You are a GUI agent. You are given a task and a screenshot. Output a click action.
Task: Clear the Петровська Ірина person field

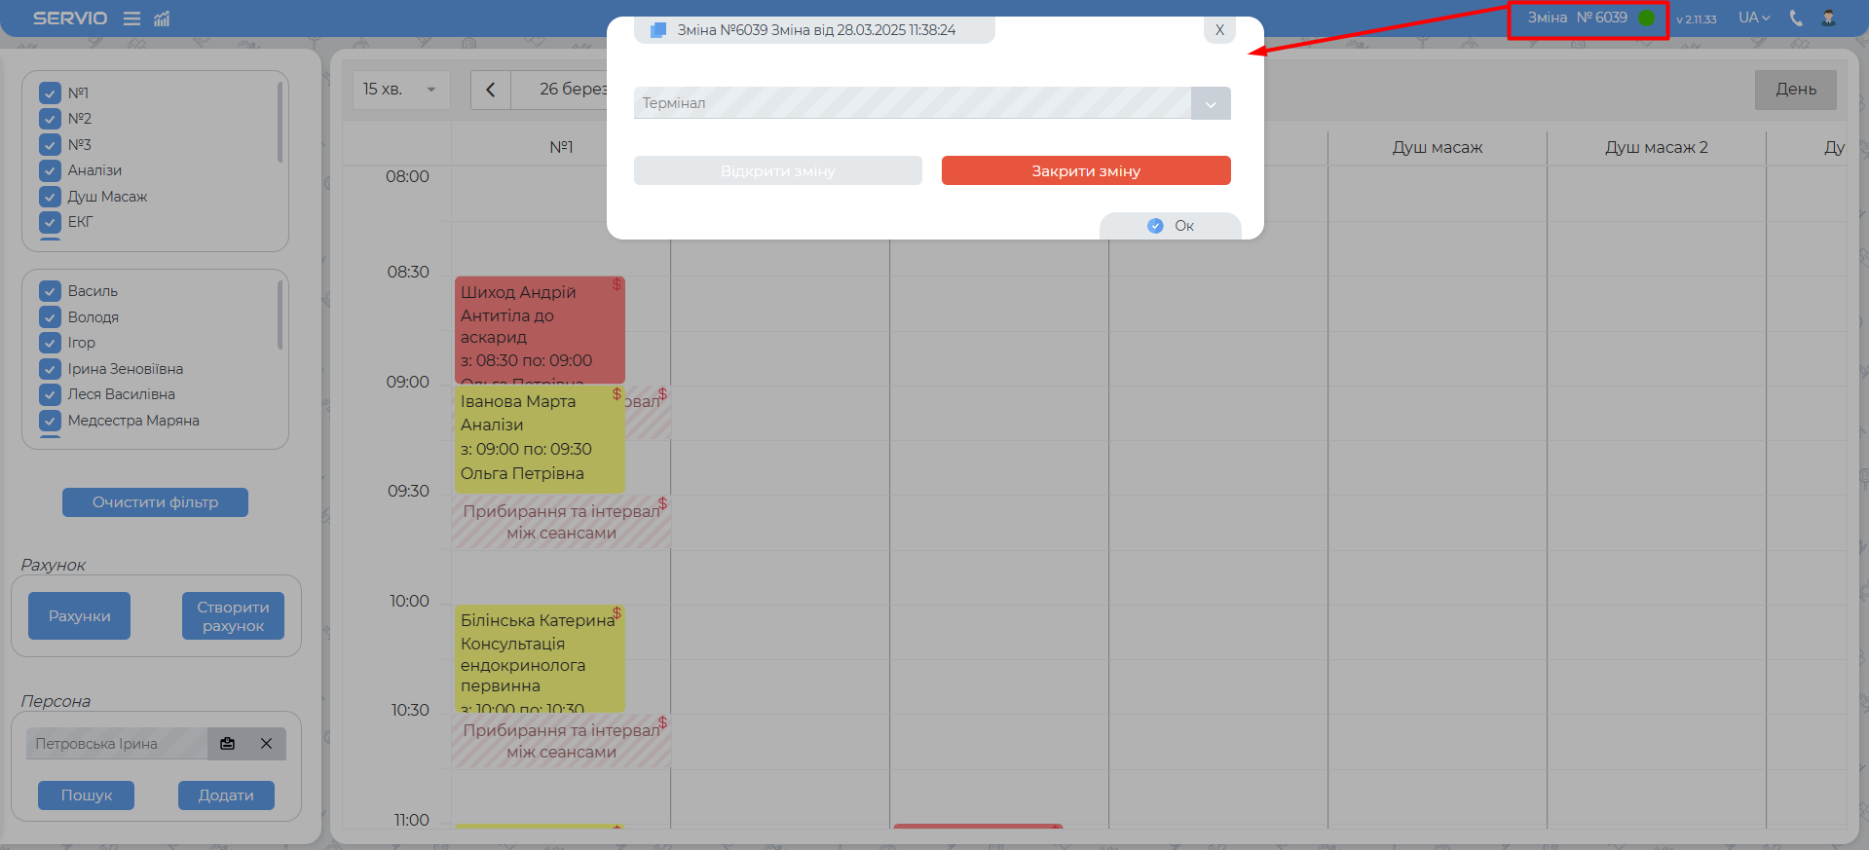pyautogui.click(x=266, y=744)
